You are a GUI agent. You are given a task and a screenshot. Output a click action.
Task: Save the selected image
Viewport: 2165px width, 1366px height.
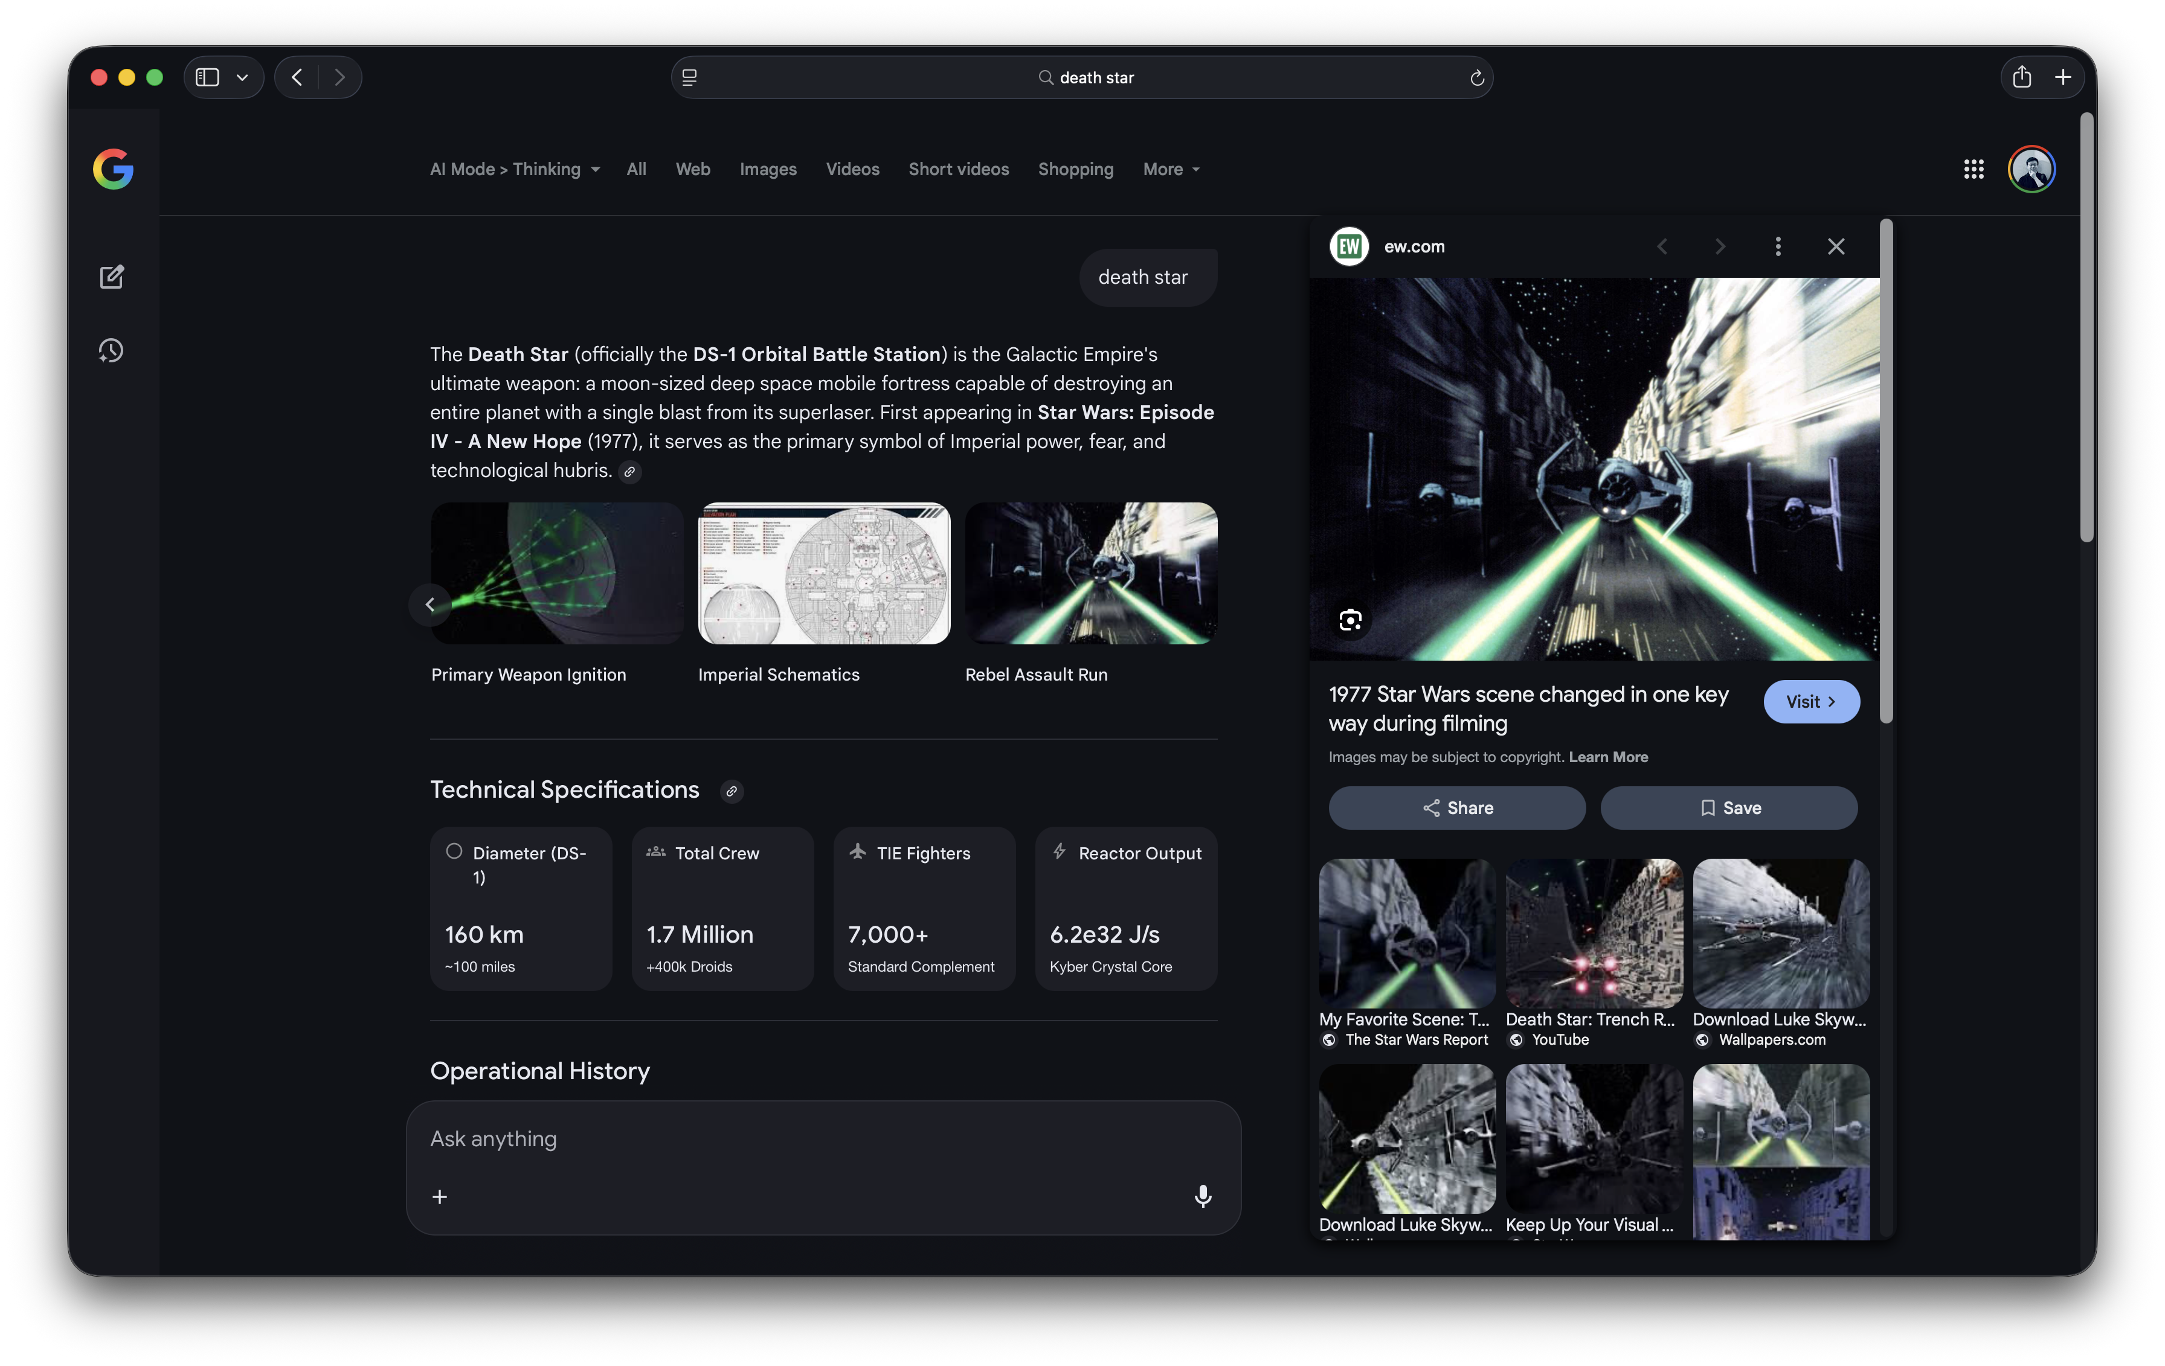[x=1729, y=808]
